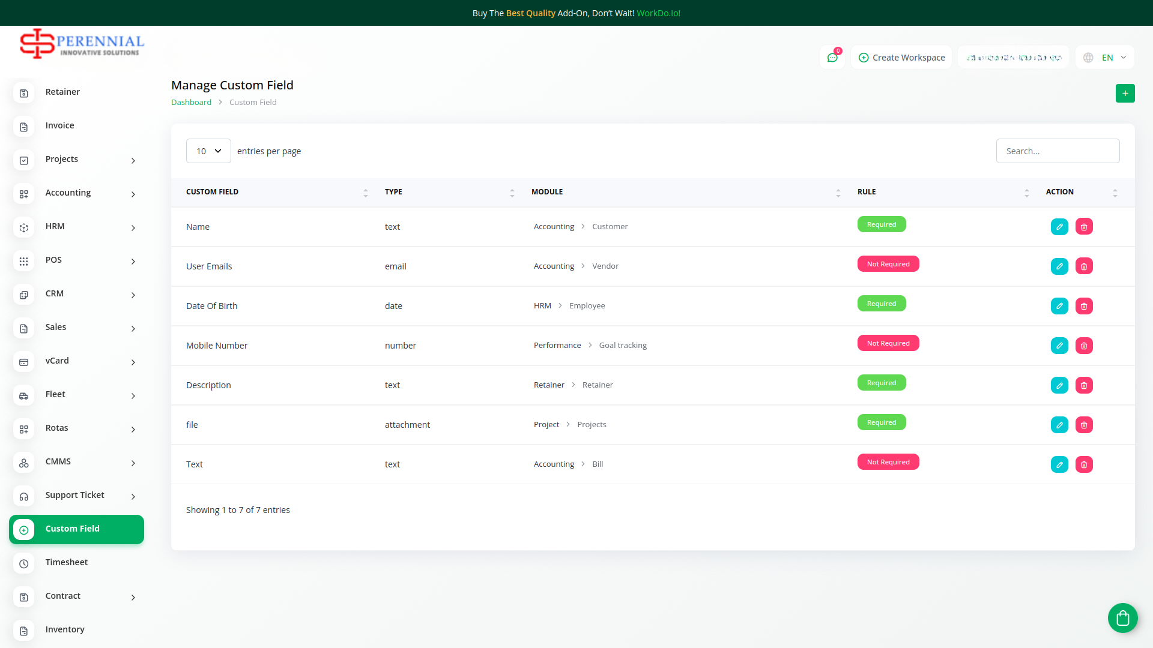The height and width of the screenshot is (648, 1153).
Task: Edit the Mobile Number custom field
Action: coord(1059,346)
